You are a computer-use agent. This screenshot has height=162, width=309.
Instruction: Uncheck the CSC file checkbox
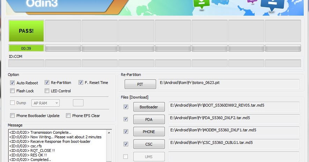click(126, 144)
